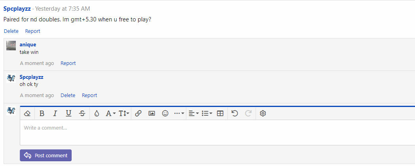Open anique's profile name link
Viewport: 415px width, 166px height.
[x=28, y=44]
